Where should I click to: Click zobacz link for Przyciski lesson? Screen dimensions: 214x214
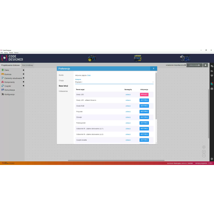click(128, 111)
